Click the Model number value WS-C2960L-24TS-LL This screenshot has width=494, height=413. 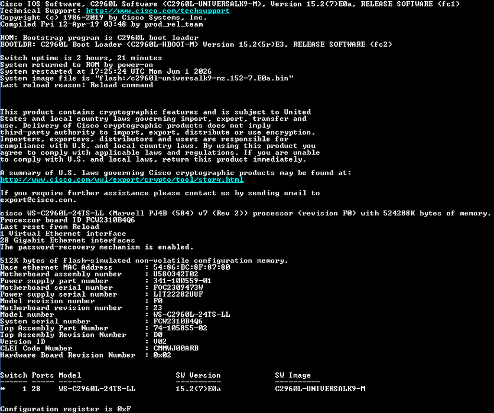coord(191,315)
